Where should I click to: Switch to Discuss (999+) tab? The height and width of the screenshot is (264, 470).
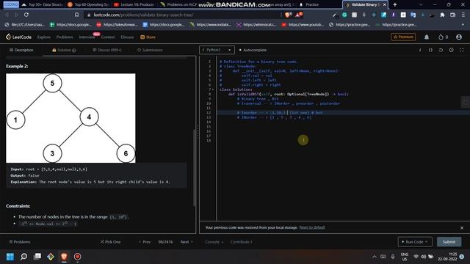107,50
